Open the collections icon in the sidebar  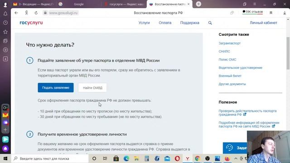click(x=5, y=41)
